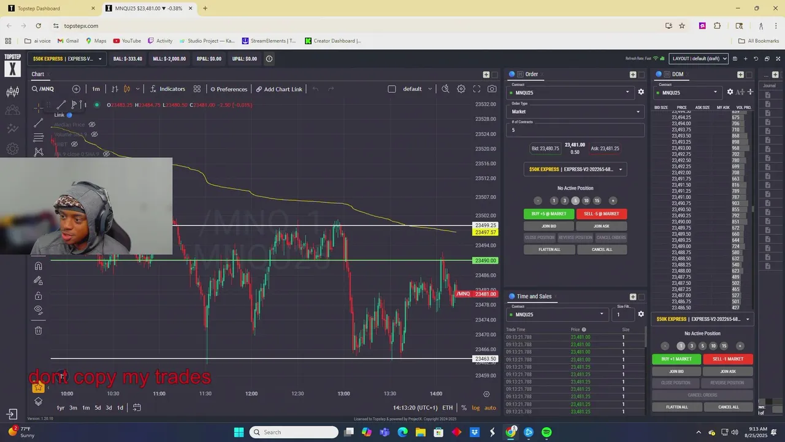This screenshot has height=442, width=785.
Task: Set chart range to 5d
Action: tap(98, 408)
